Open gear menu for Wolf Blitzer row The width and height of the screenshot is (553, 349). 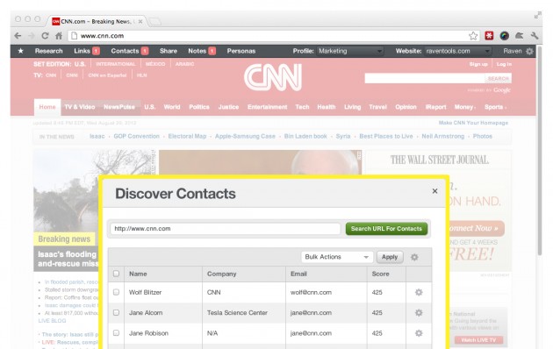(419, 292)
